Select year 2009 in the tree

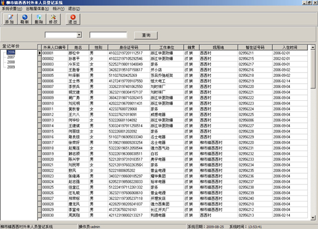pyautogui.click(x=11, y=67)
